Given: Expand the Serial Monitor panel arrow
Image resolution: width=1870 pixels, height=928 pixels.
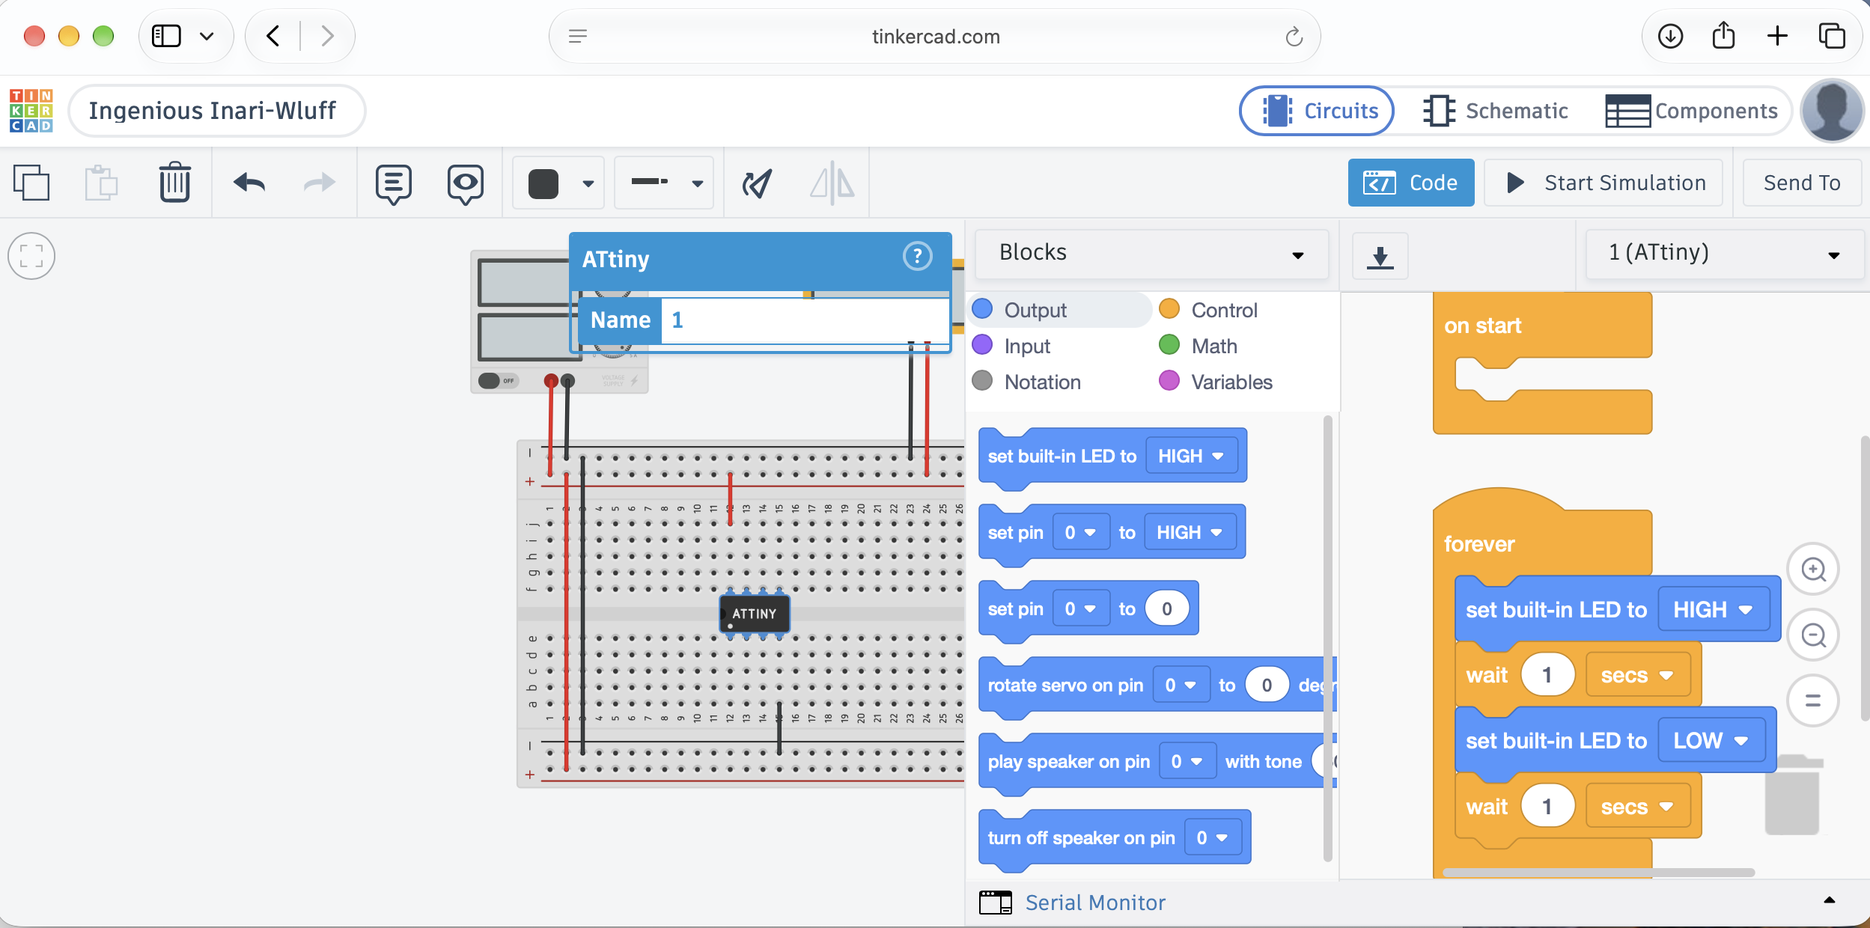Looking at the screenshot, I should coord(1829,901).
